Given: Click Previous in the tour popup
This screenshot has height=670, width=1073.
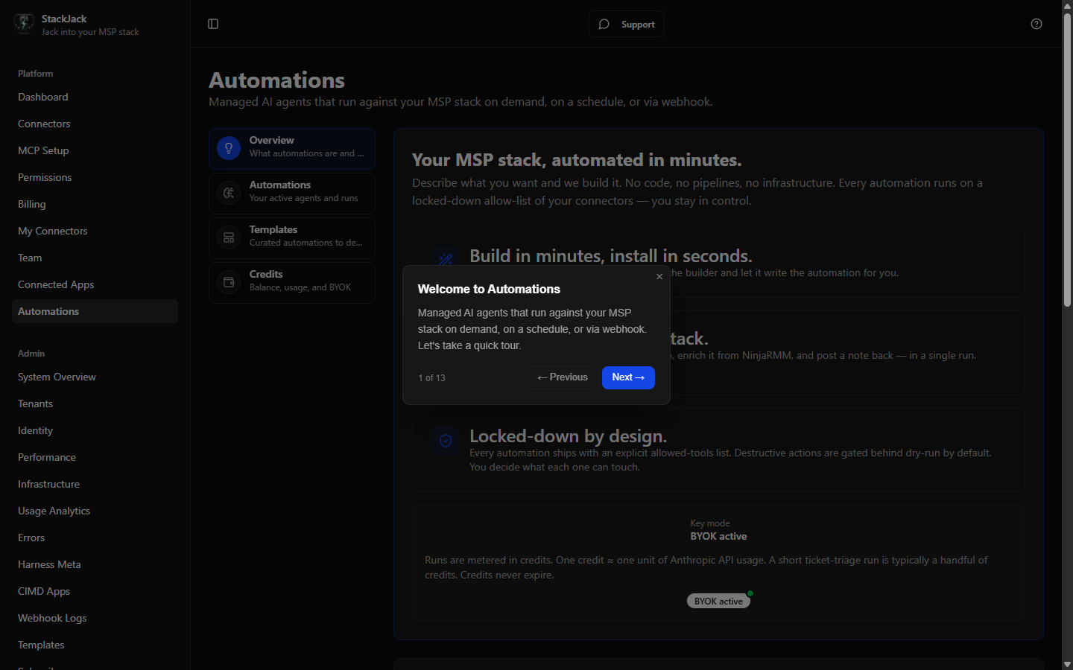Looking at the screenshot, I should [563, 377].
